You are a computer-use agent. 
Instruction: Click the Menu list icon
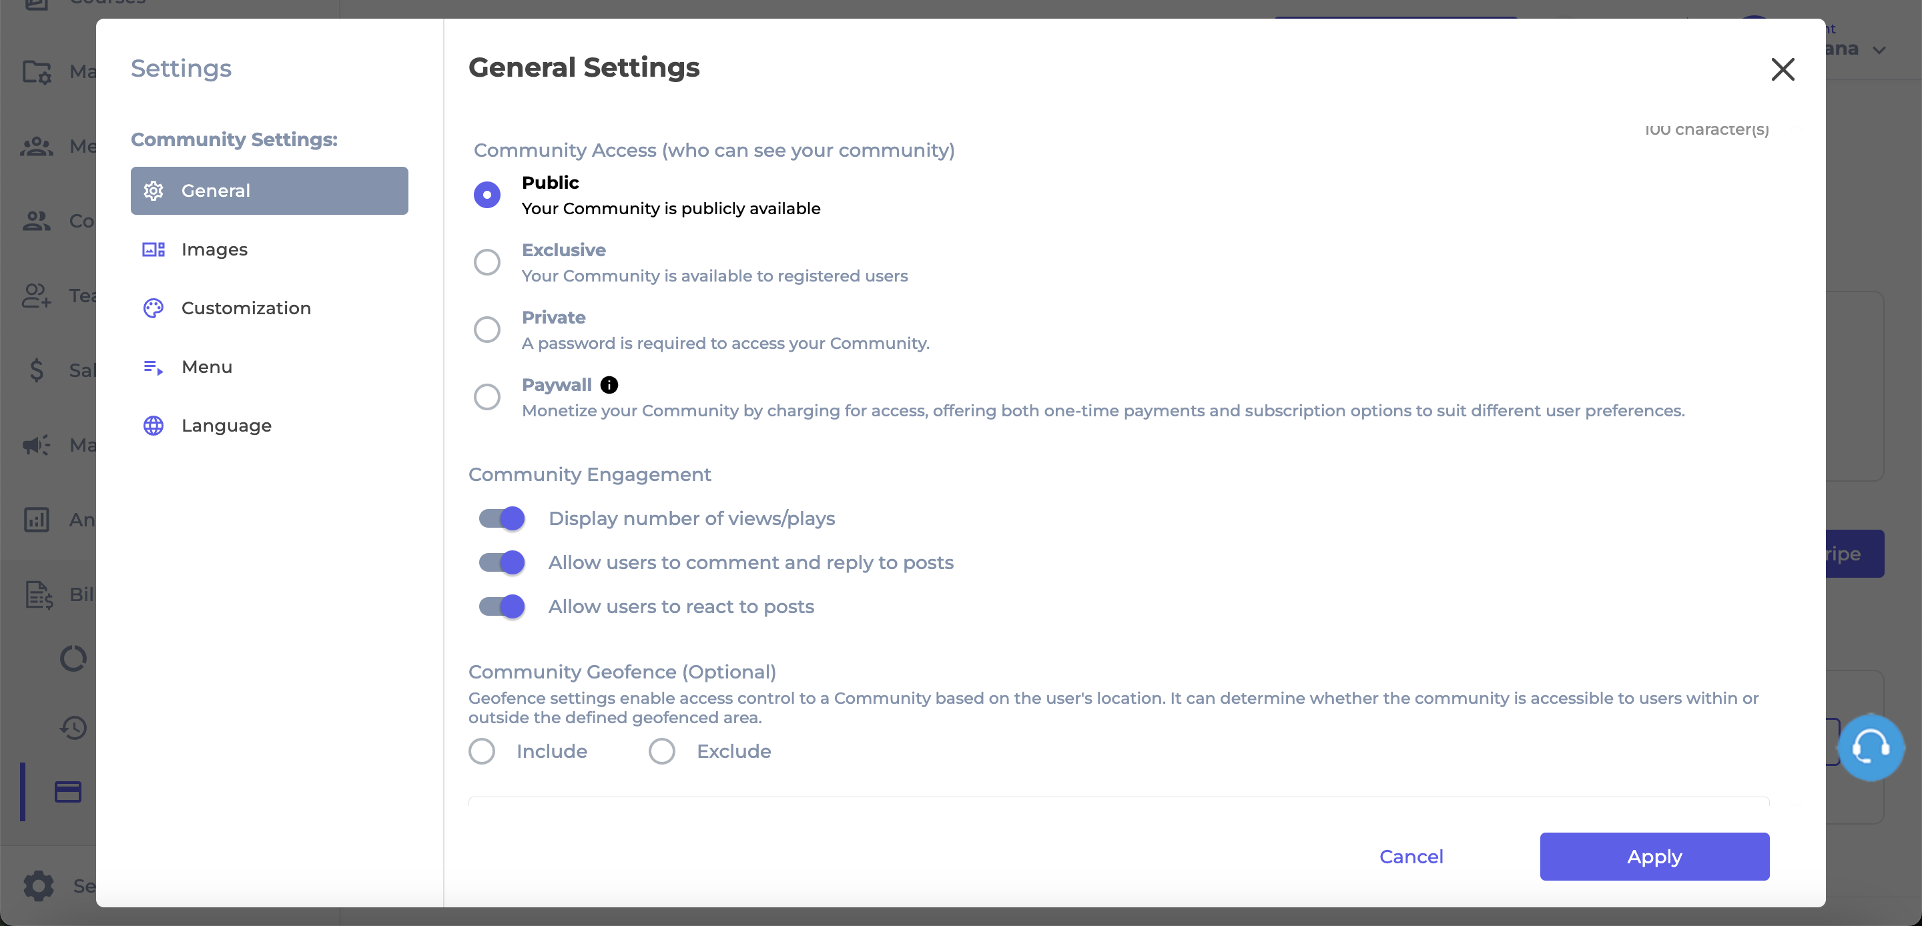[x=153, y=367]
